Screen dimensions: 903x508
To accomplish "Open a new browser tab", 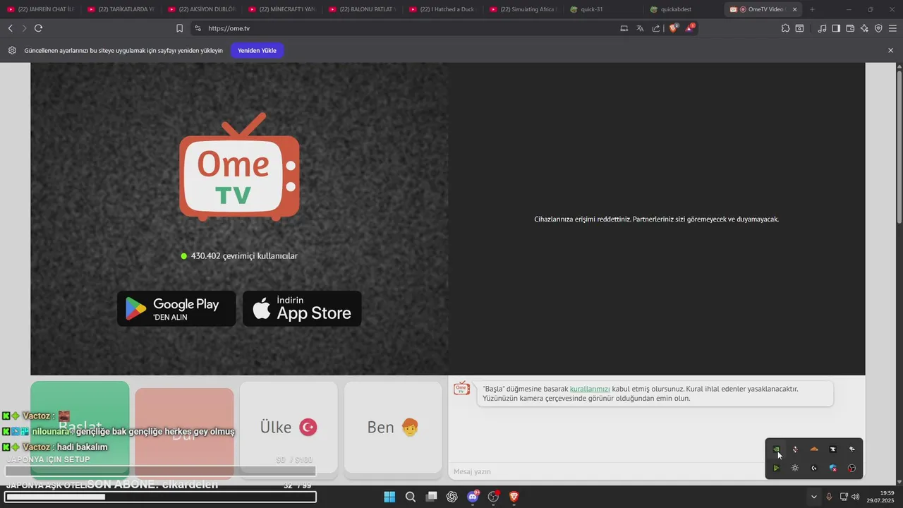I will 812,9.
